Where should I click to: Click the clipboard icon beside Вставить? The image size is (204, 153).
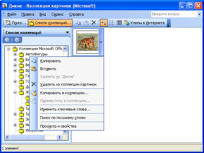tap(34, 69)
